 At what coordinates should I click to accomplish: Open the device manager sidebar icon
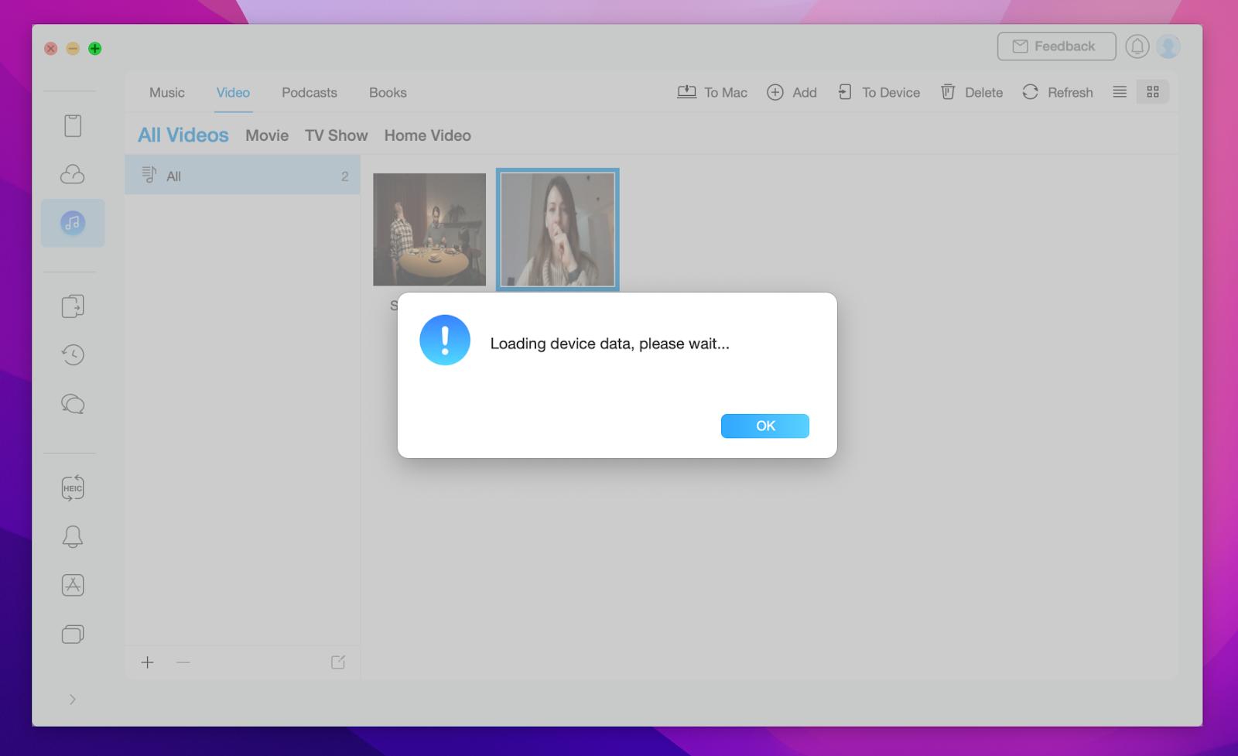pos(73,125)
